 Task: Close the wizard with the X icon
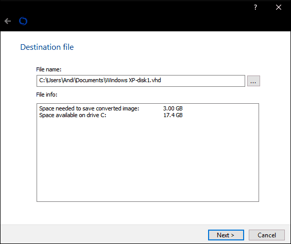[x=279, y=7]
